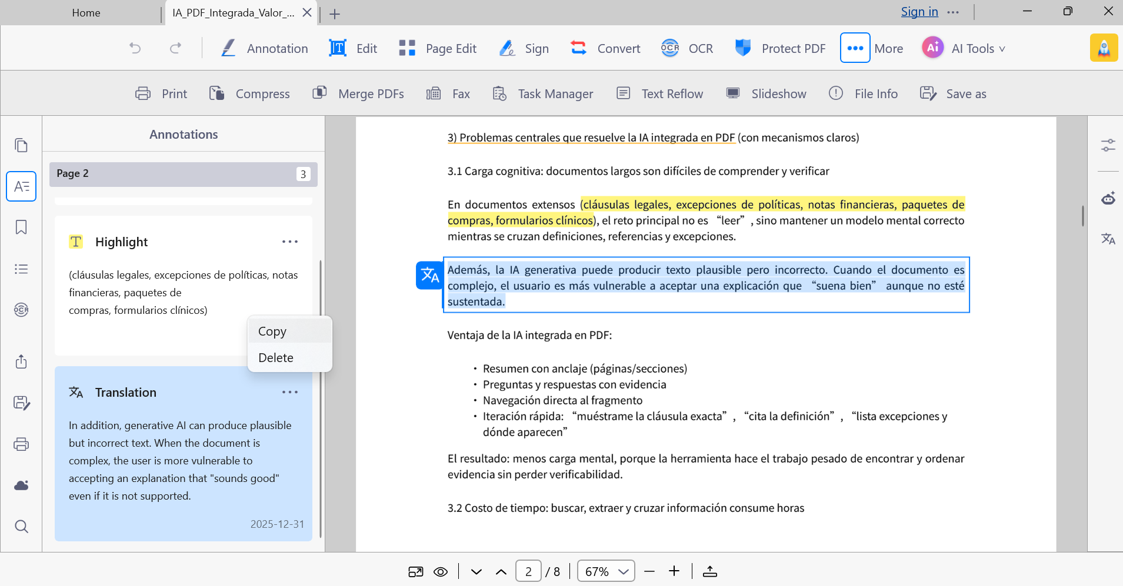The height and width of the screenshot is (586, 1123).
Task: Click the save-as sidebar icon
Action: (21, 403)
